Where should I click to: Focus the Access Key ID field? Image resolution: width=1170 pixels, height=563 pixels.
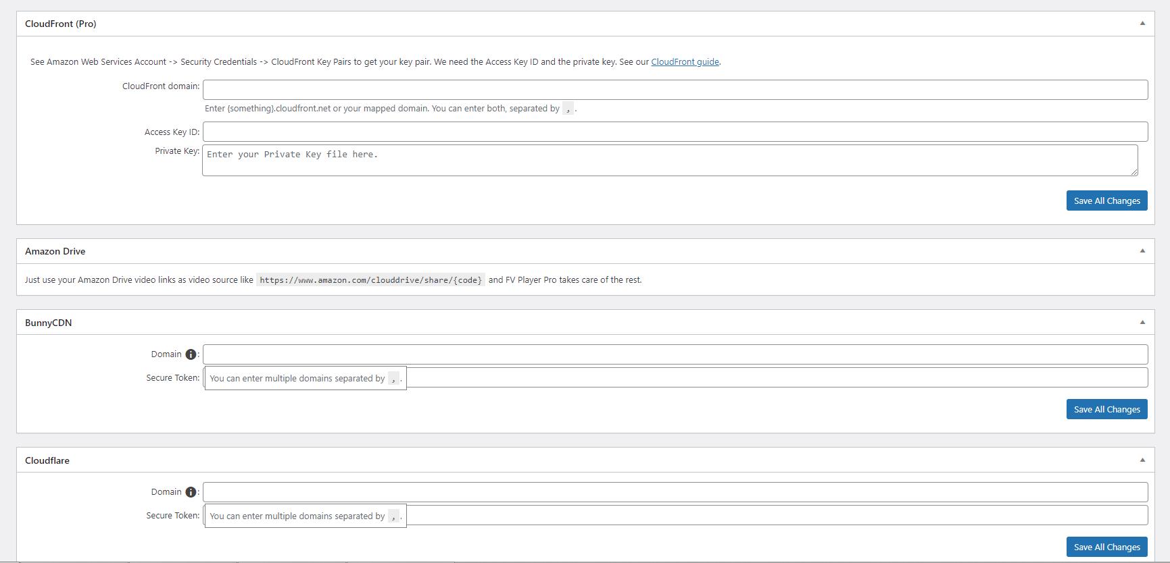tap(675, 132)
